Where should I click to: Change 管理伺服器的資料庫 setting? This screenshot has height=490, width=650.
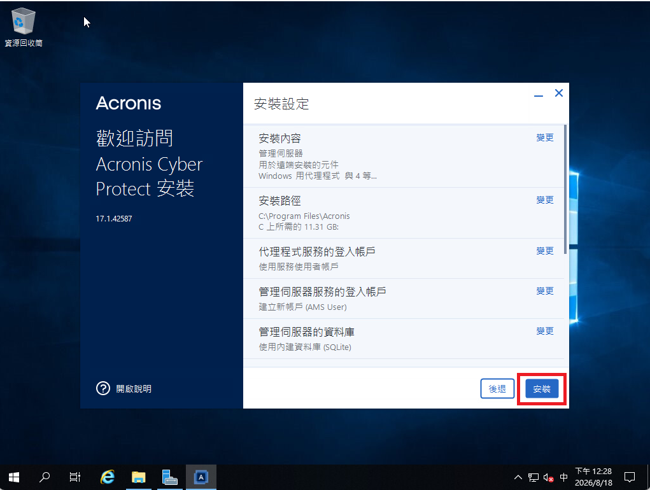pyautogui.click(x=545, y=331)
